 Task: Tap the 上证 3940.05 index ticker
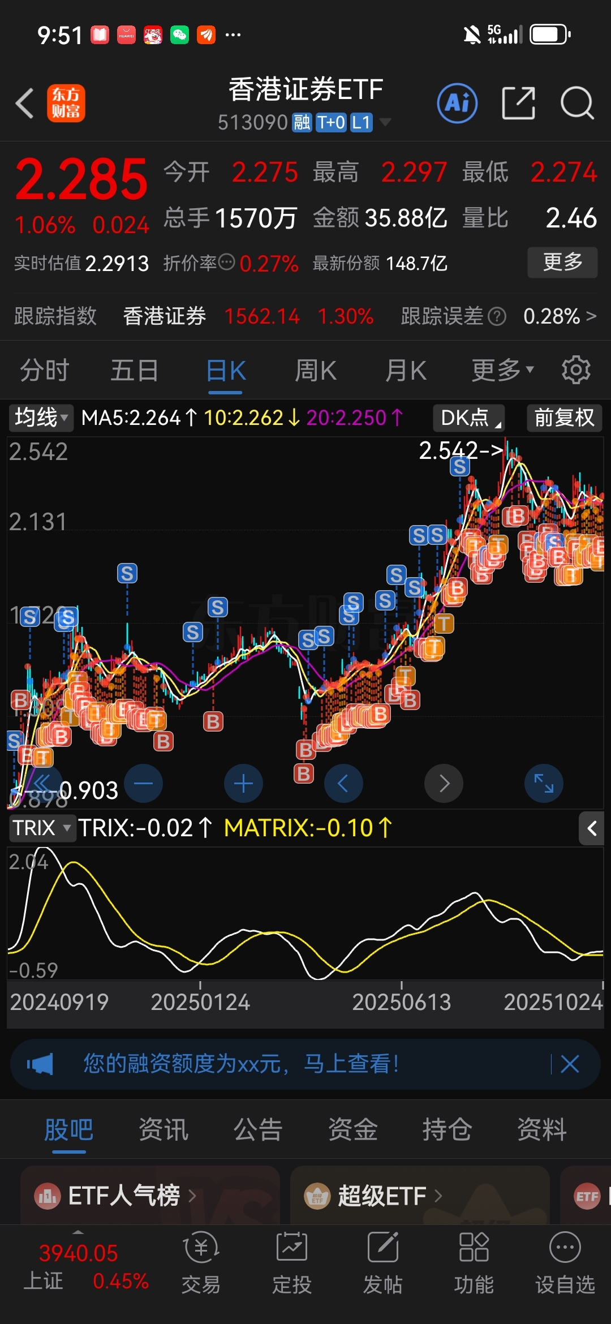click(x=85, y=1266)
